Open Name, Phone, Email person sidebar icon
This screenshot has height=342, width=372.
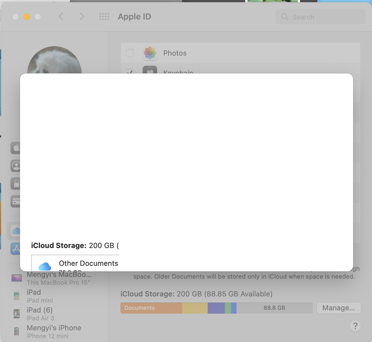point(16,166)
